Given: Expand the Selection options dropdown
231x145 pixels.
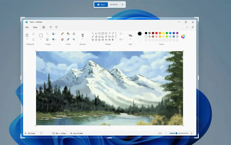Looking at the screenshot, I should pyautogui.click(x=41, y=39).
